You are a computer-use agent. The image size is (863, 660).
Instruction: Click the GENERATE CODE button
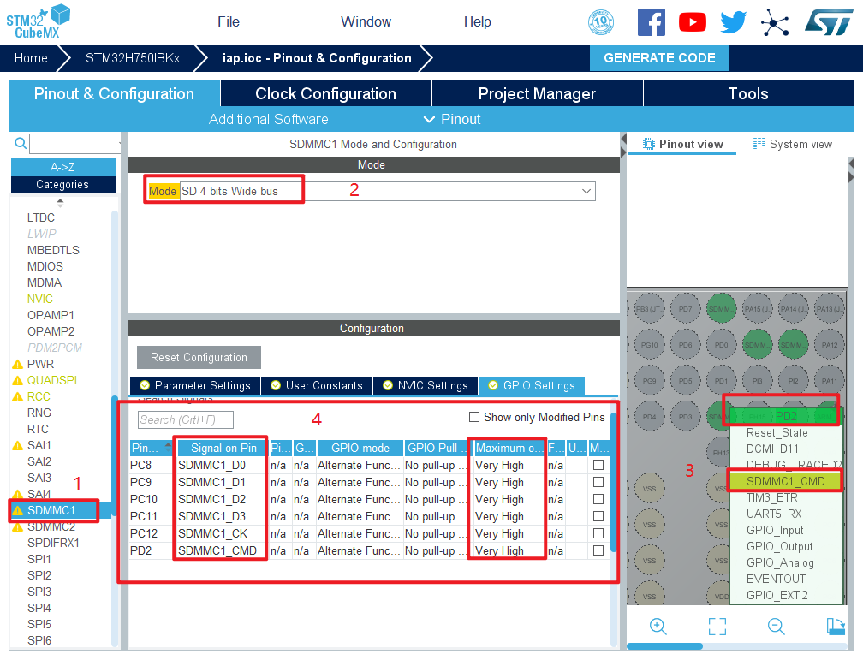point(659,58)
